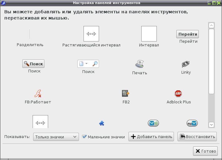Select the 'my' badge icon
This screenshot has width=222, height=160.
pos(192,123)
